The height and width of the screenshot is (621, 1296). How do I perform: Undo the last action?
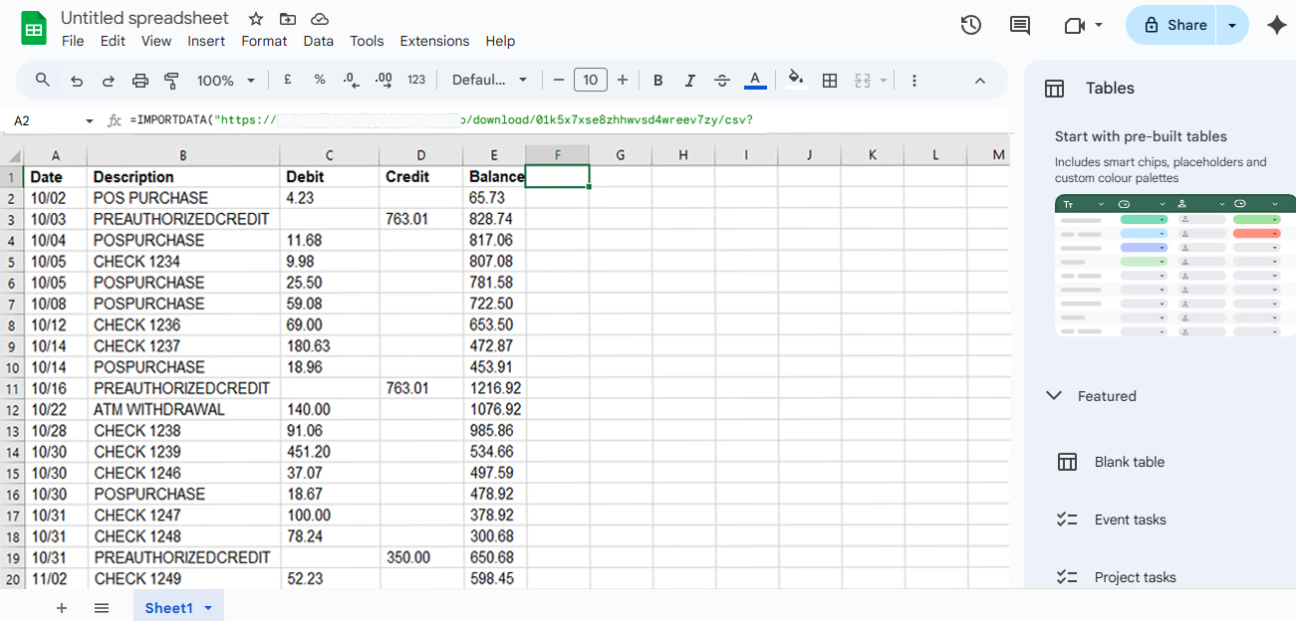pyautogui.click(x=76, y=81)
